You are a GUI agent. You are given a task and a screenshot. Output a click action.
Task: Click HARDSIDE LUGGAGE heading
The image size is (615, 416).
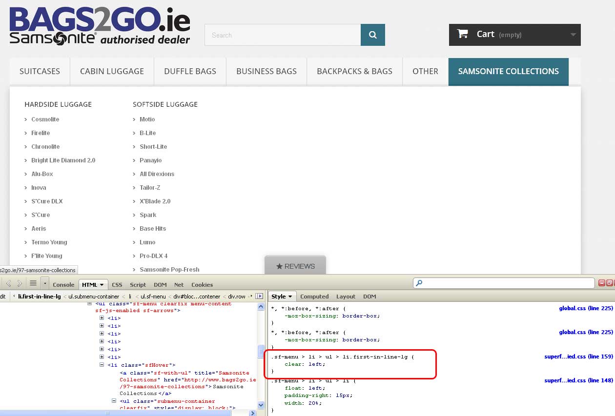coord(58,104)
